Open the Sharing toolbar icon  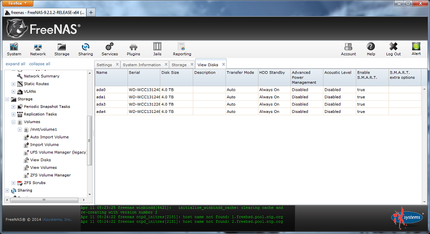pos(85,47)
